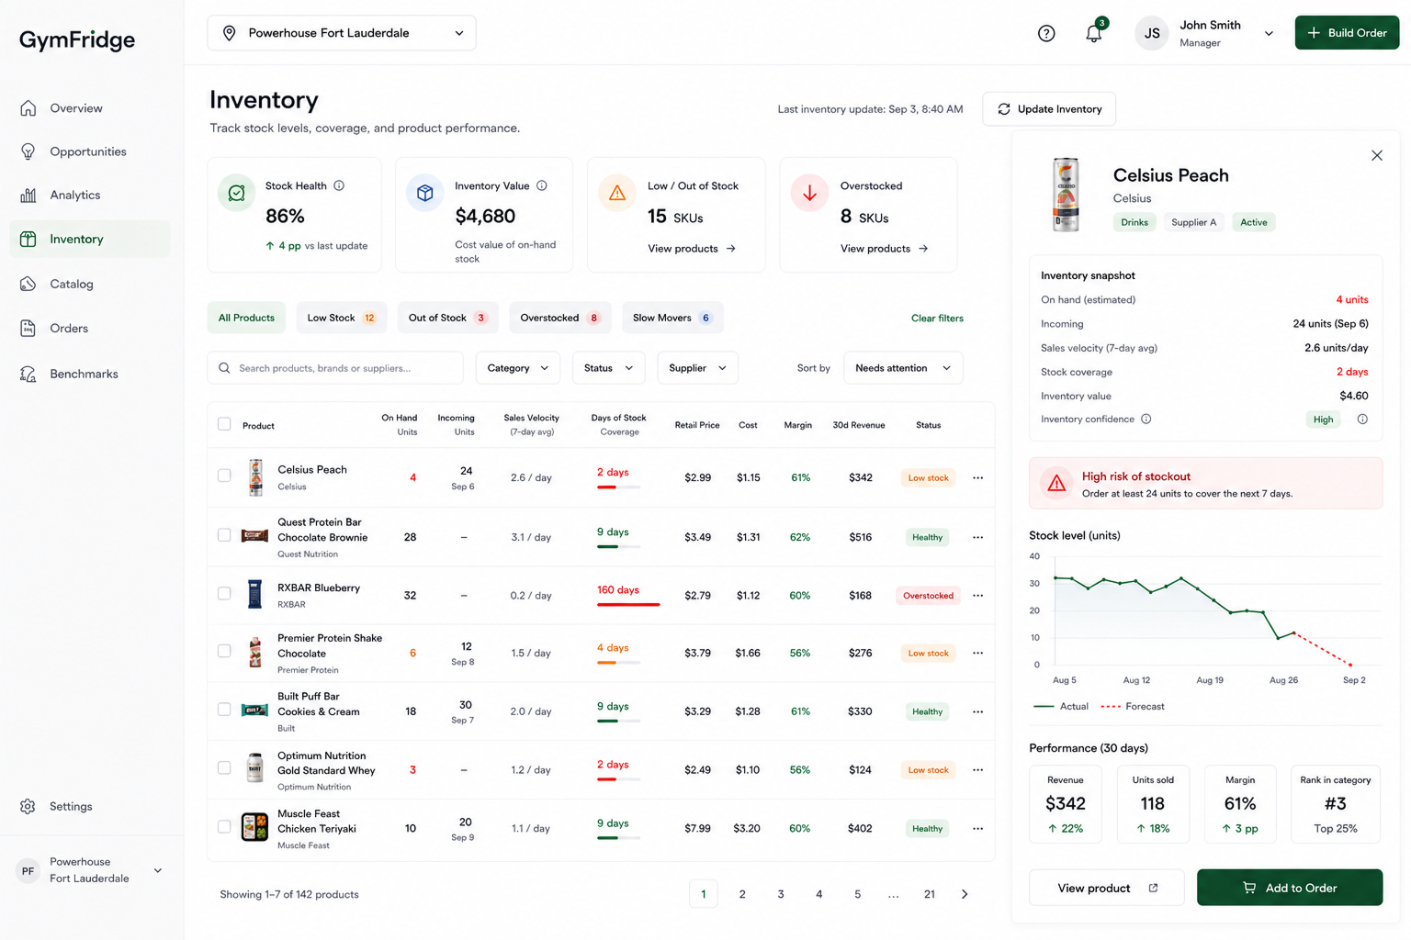Click the Celsius Peach 2 days coverage bar
1411x940 pixels.
click(x=618, y=487)
